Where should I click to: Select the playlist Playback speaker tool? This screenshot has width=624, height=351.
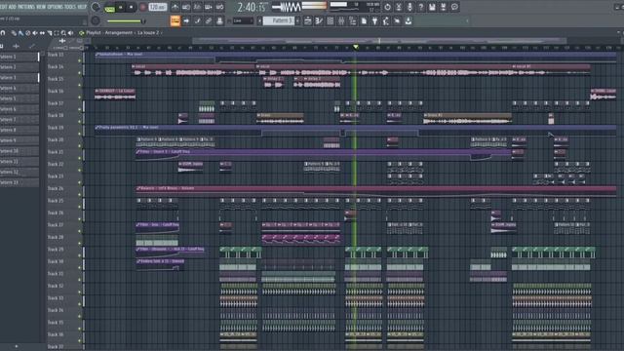71,33
